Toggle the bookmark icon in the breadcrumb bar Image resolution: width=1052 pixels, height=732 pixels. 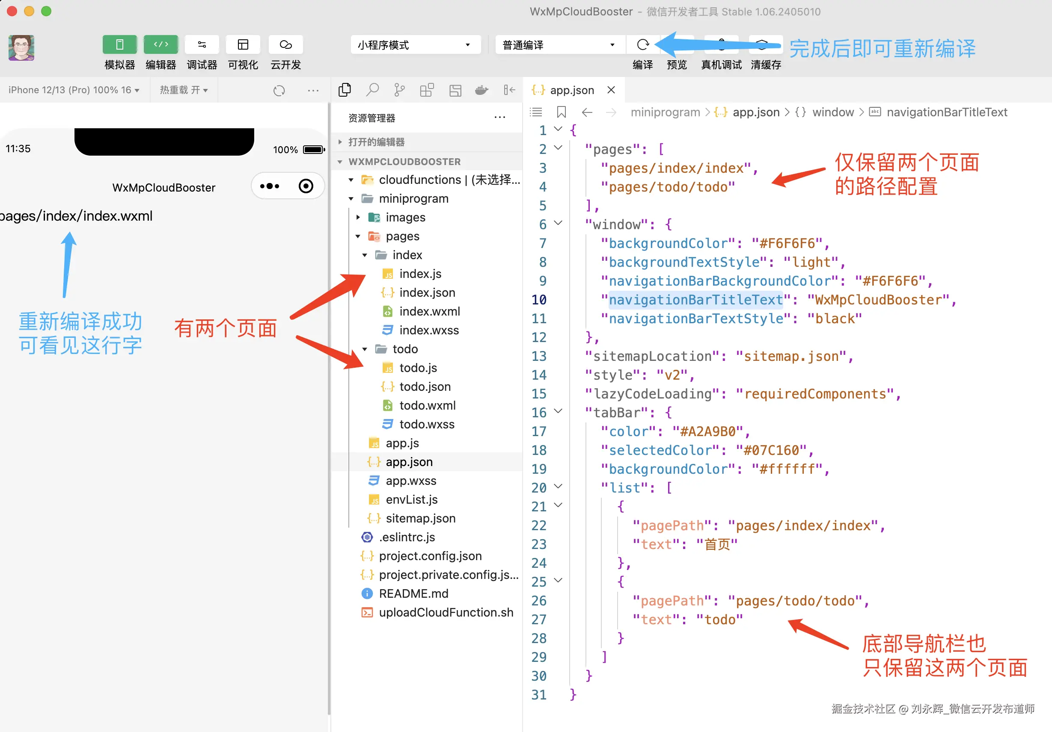(x=561, y=112)
